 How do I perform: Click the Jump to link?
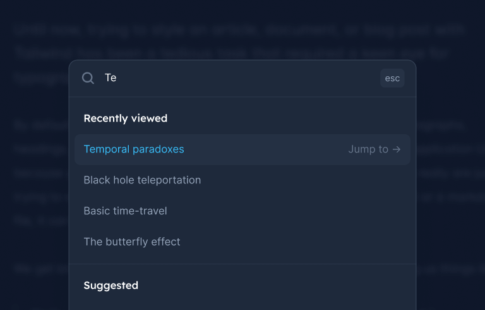click(x=368, y=149)
